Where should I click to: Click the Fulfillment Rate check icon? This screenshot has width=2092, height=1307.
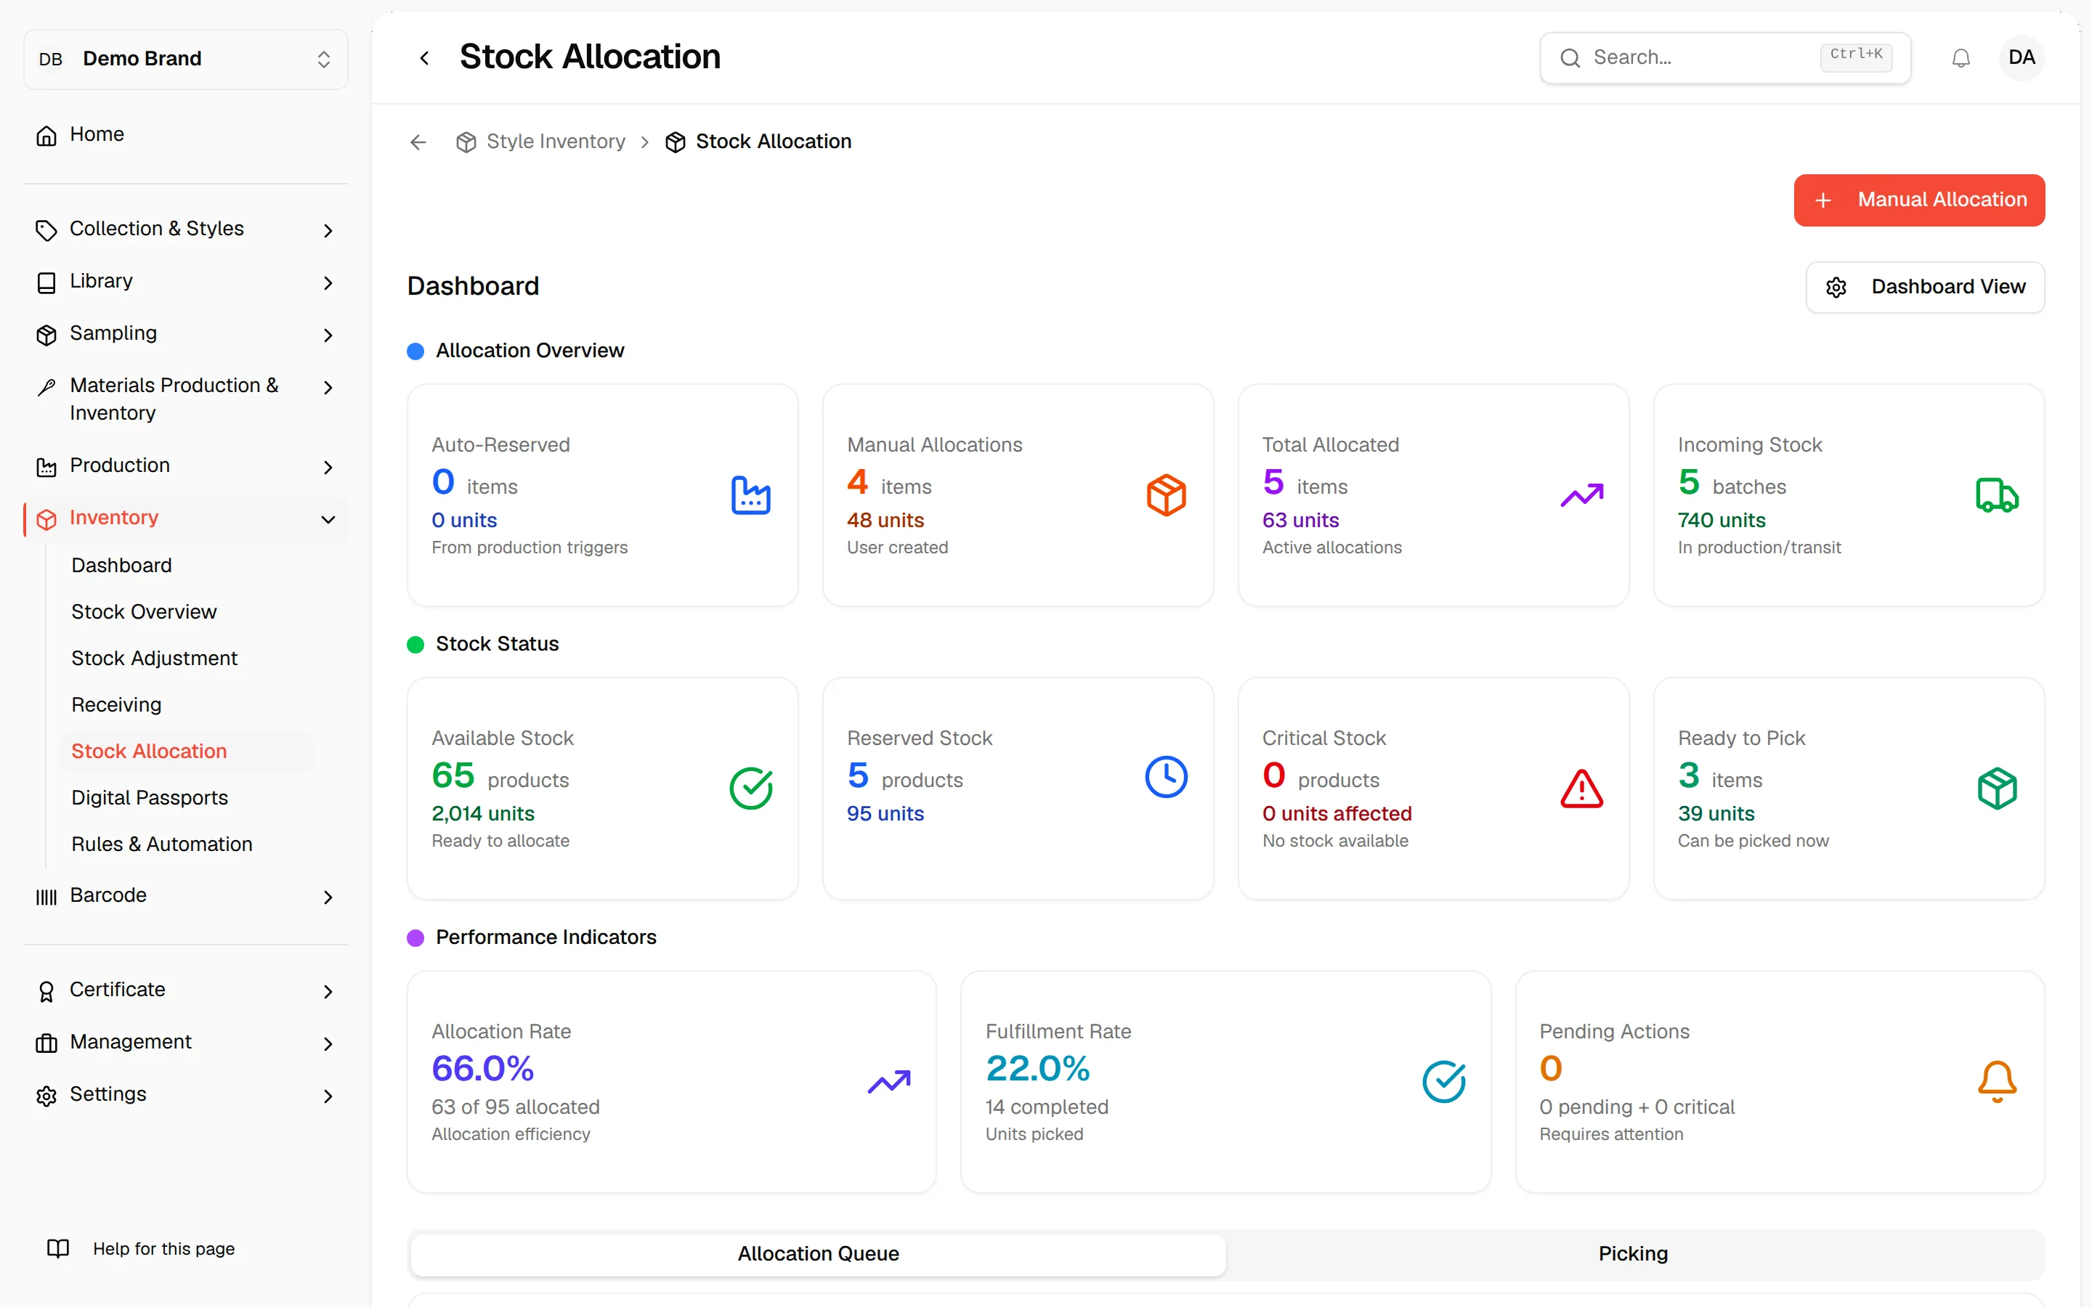pyautogui.click(x=1443, y=1081)
